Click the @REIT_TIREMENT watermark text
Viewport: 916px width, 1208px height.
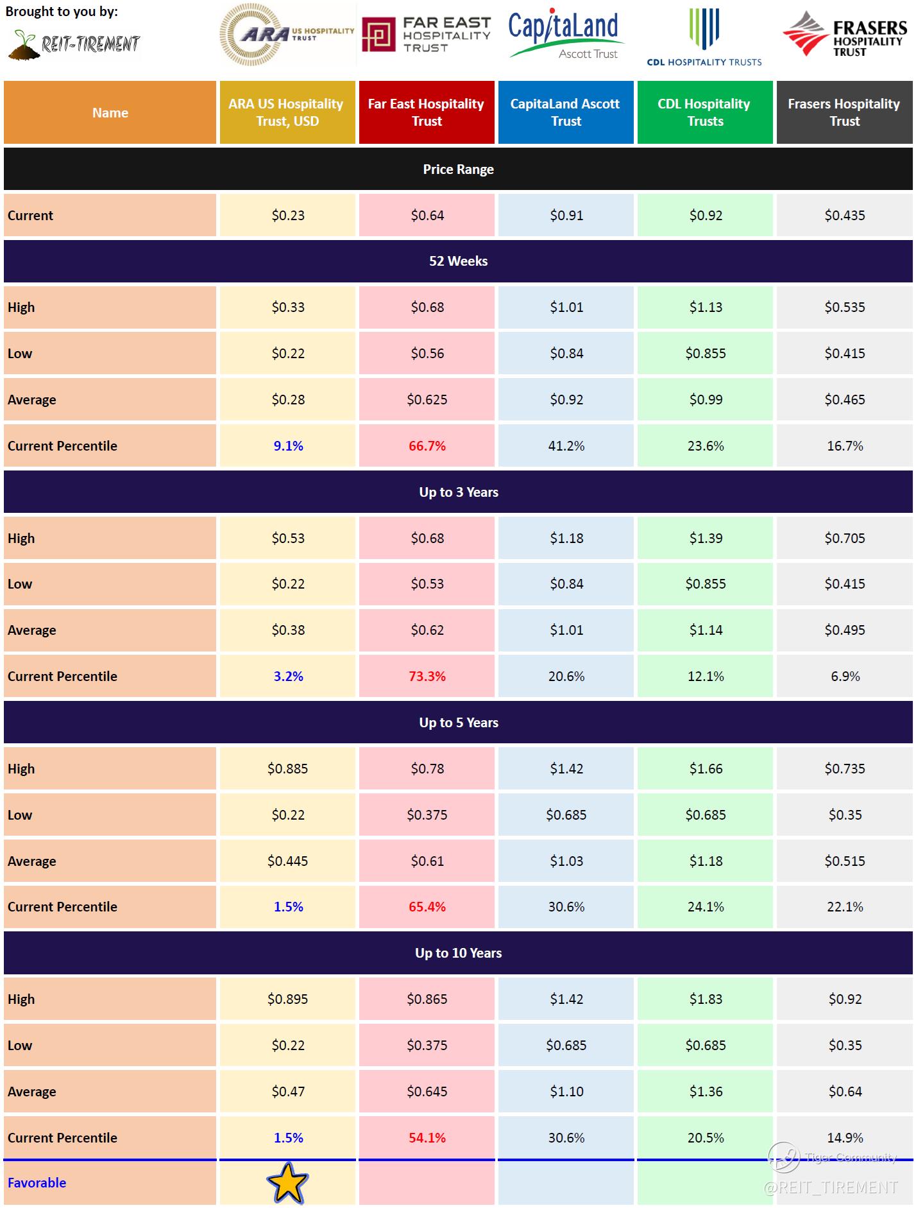[831, 1188]
